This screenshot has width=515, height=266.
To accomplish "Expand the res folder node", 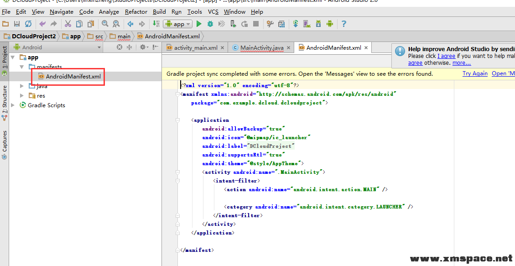I will [x=22, y=95].
